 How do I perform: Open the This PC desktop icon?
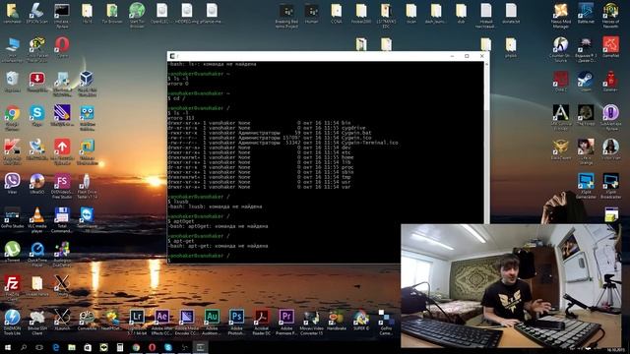point(12,50)
